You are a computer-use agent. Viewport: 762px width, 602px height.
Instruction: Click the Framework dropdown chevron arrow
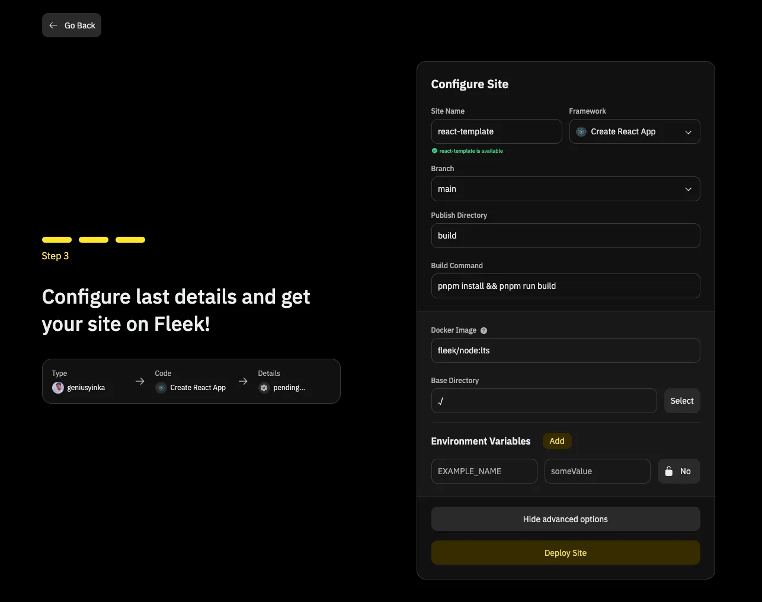point(688,132)
